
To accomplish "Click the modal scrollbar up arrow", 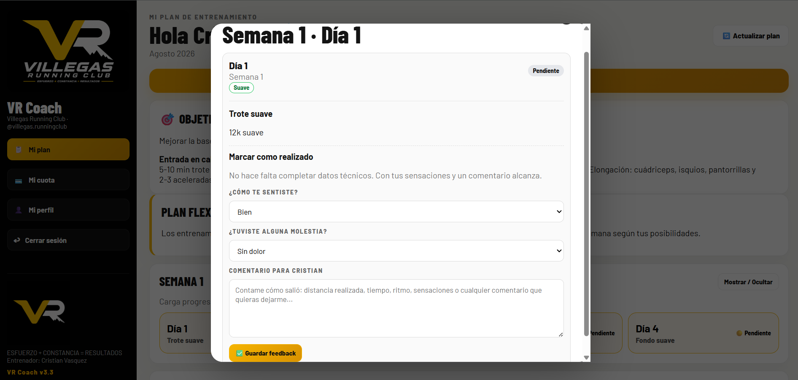I will click(586, 28).
